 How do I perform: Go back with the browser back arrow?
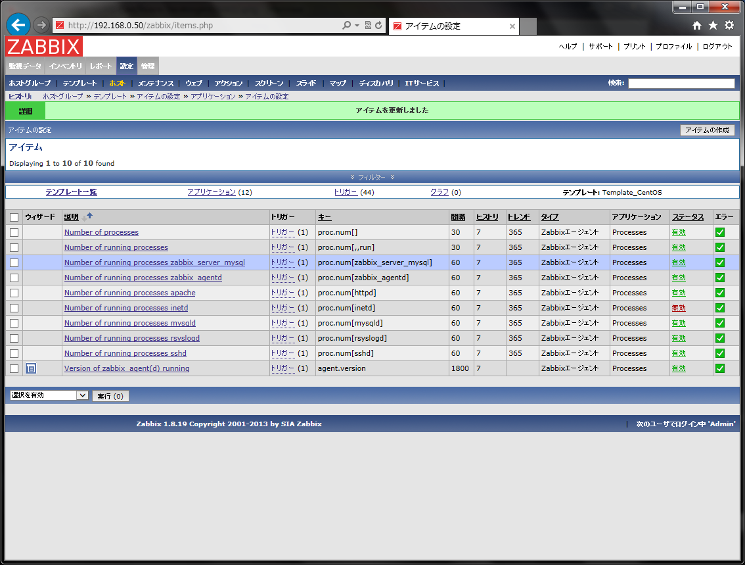18,25
